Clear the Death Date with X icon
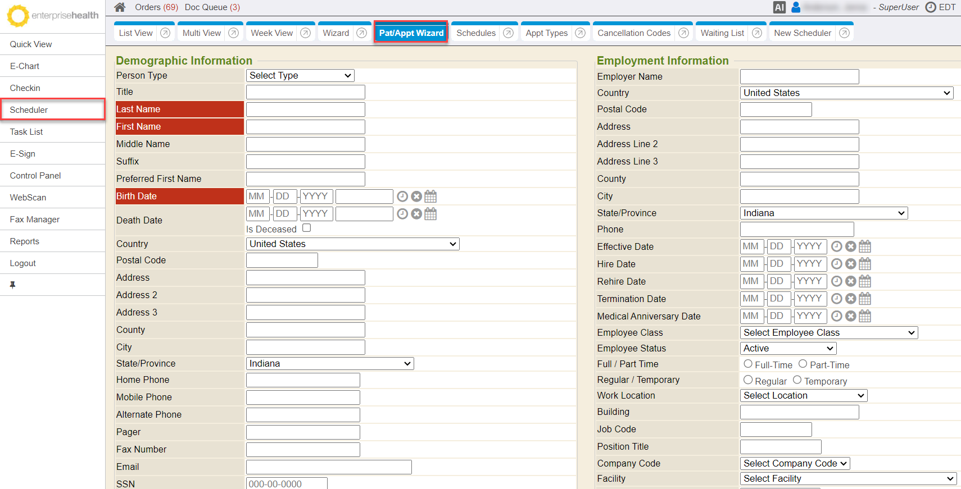The width and height of the screenshot is (961, 489). 416,214
